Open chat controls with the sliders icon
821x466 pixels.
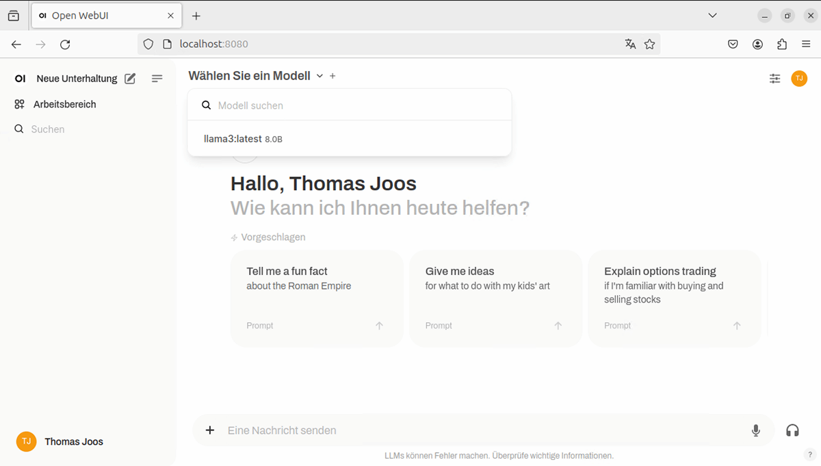(x=774, y=78)
